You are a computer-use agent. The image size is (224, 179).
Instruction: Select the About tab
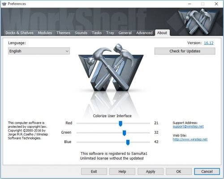tap(162, 33)
